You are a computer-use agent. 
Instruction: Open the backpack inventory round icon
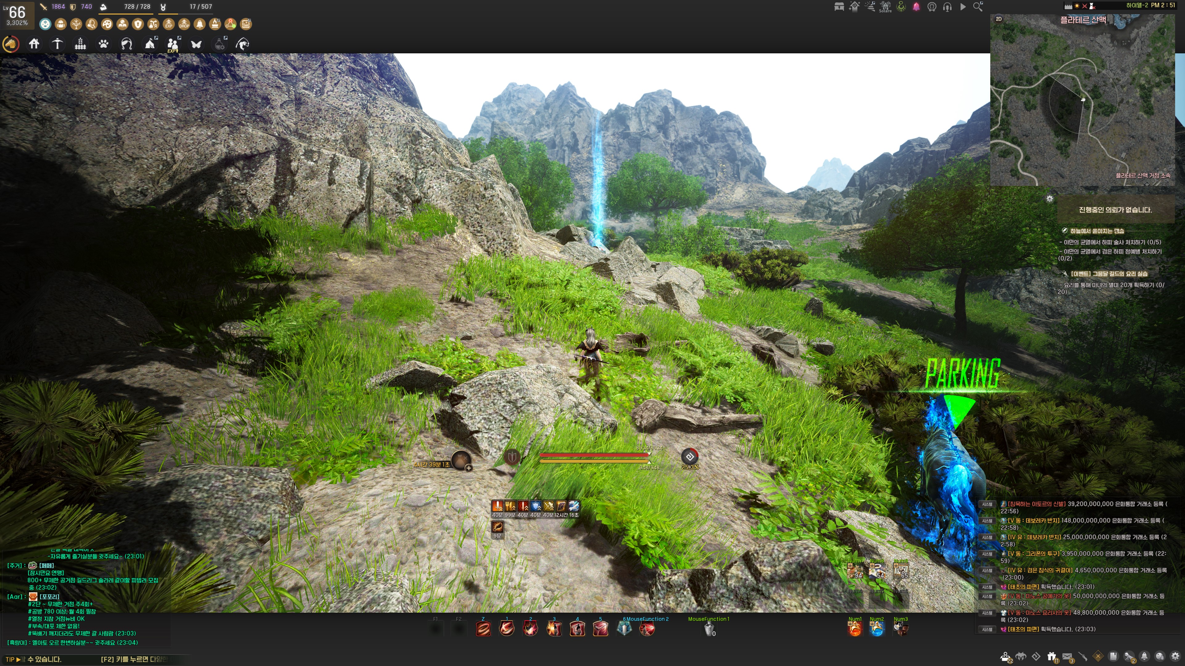61,24
